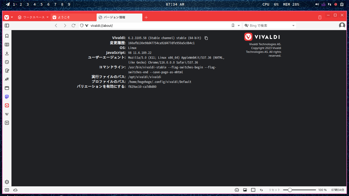Open the History panel

coord(7,62)
